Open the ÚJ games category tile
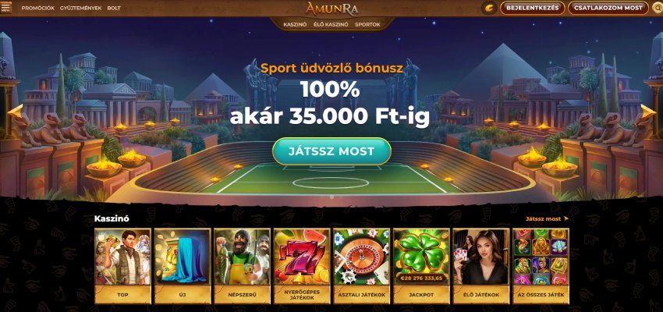The height and width of the screenshot is (312, 663). point(183,266)
